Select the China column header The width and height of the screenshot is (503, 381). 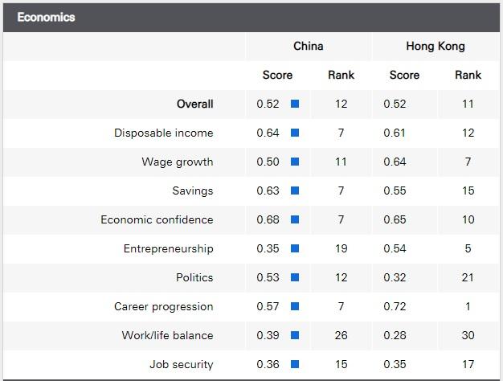coord(309,46)
